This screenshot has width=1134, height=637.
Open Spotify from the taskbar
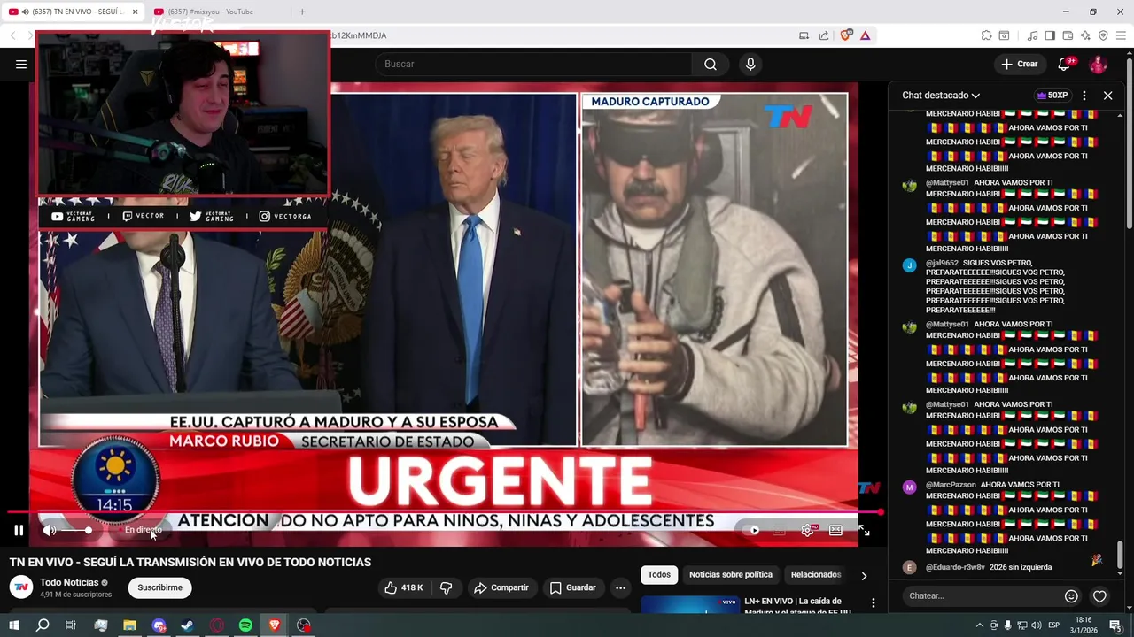click(245, 625)
